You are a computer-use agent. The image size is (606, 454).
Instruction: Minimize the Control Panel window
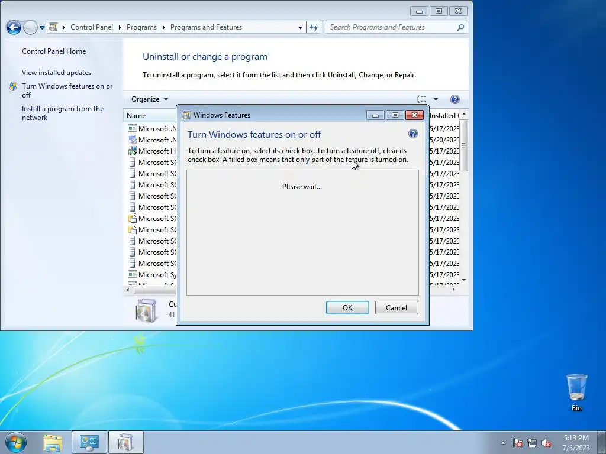pyautogui.click(x=419, y=11)
